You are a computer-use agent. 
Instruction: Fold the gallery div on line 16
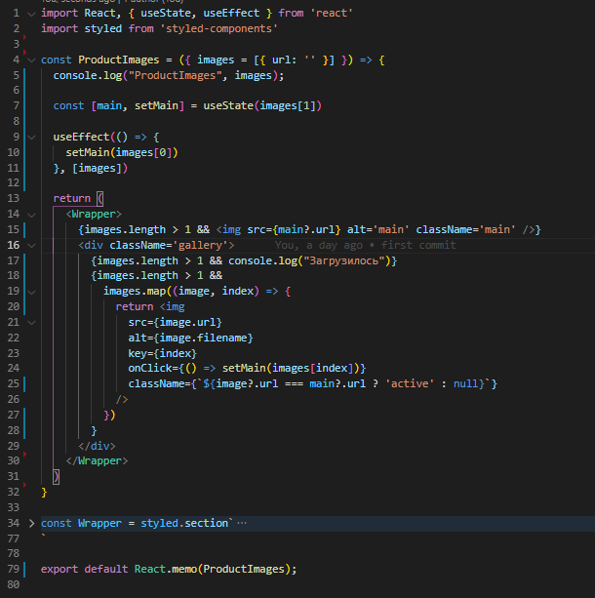tap(31, 246)
